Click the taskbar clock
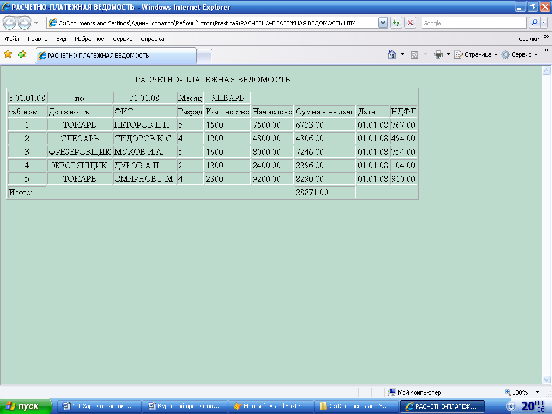This screenshot has height=414, width=552. [533, 406]
